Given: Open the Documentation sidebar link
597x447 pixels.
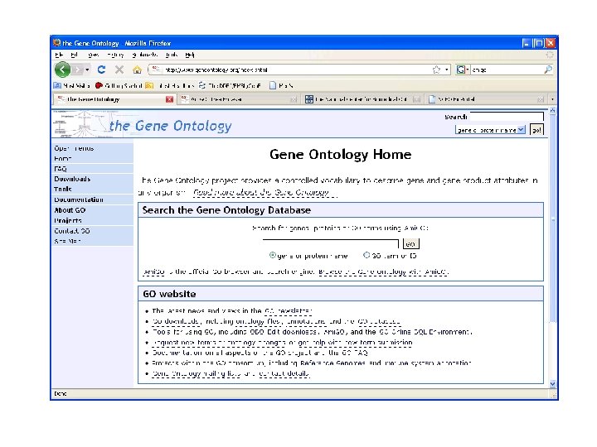Looking at the screenshot, I should pyautogui.click(x=79, y=199).
